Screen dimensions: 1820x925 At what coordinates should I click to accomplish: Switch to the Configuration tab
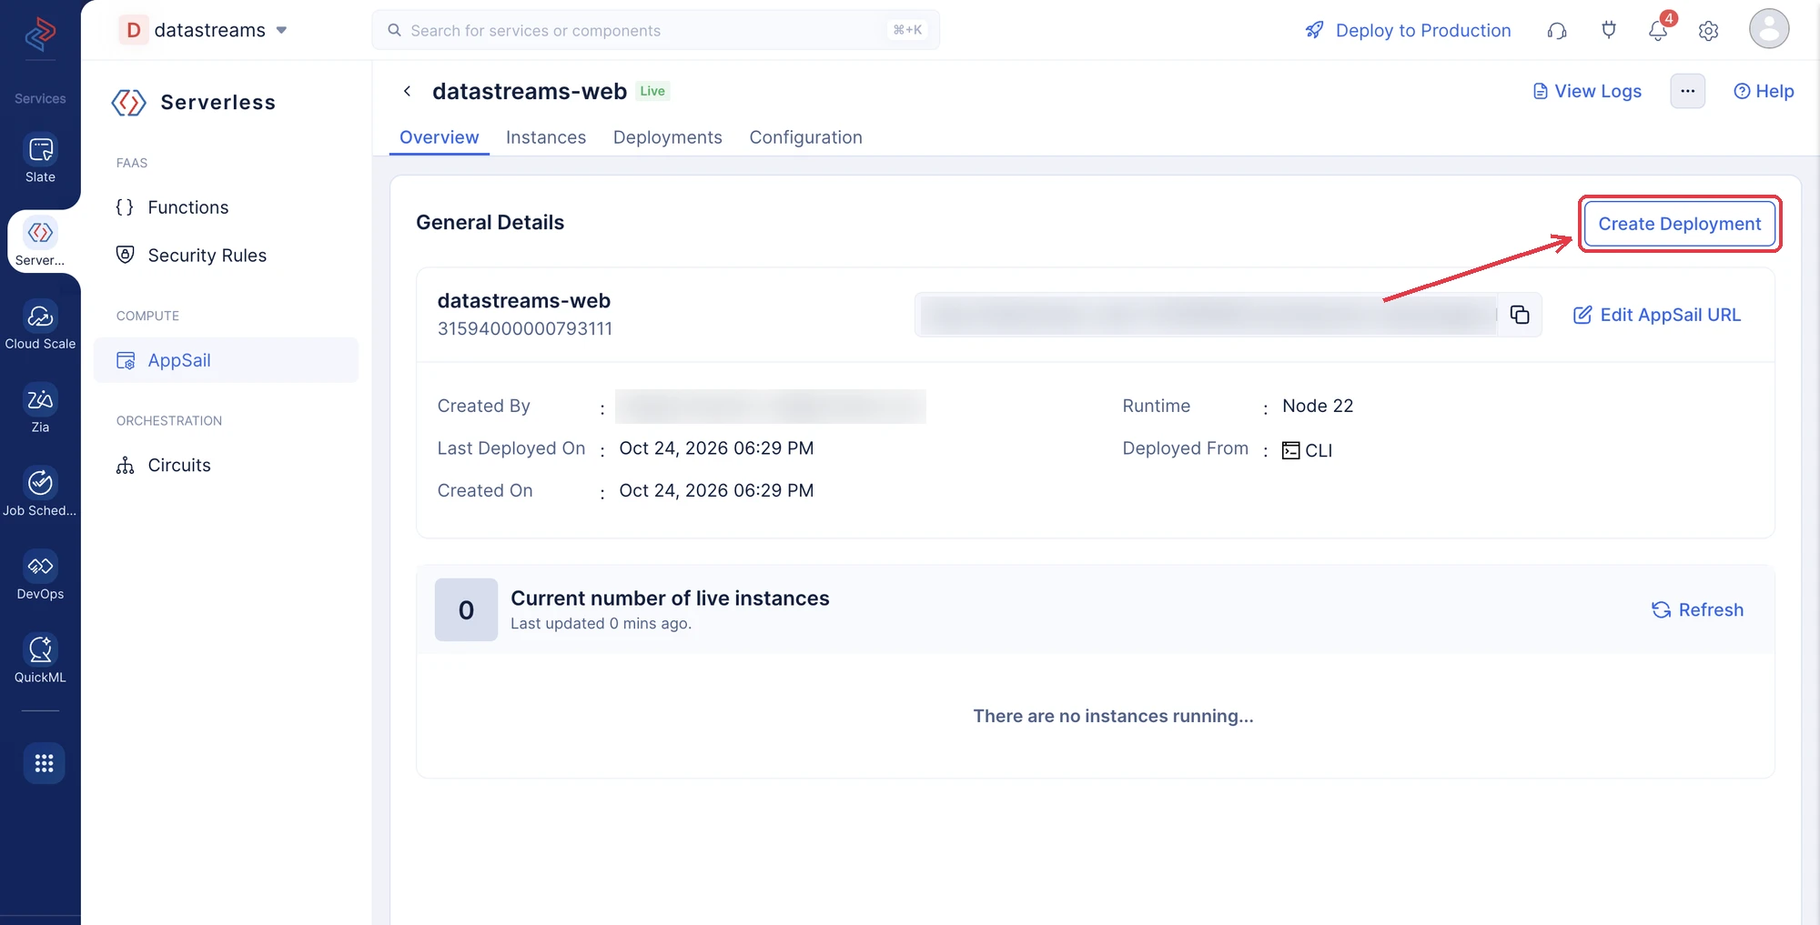(x=806, y=137)
